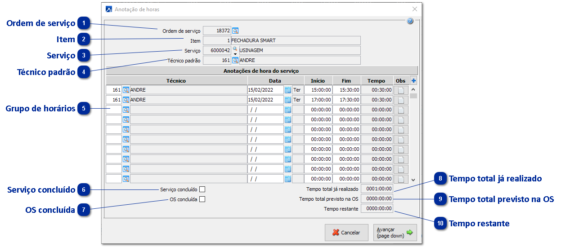Click the blue help question mark icon

click(x=410, y=21)
